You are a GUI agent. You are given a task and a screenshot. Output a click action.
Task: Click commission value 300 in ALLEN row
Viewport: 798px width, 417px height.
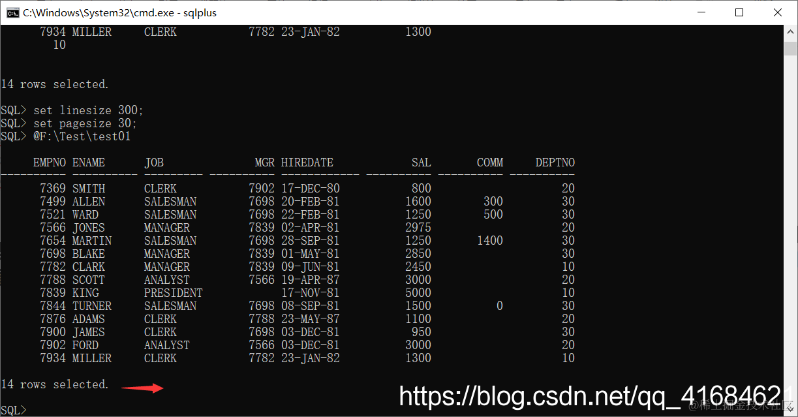coord(493,202)
